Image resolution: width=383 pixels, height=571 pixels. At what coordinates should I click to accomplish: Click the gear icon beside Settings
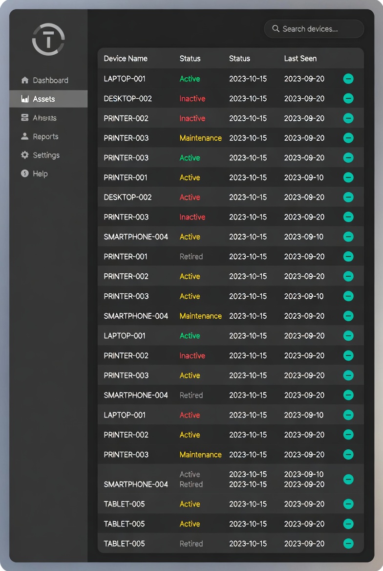coord(25,155)
